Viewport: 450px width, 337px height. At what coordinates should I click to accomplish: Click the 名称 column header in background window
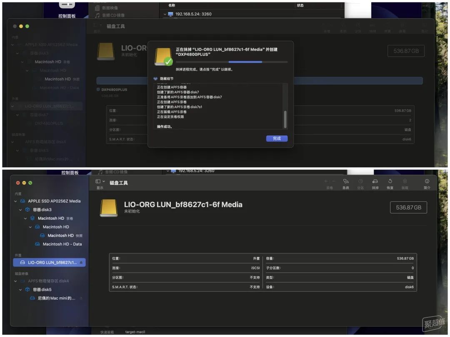pos(172,5)
